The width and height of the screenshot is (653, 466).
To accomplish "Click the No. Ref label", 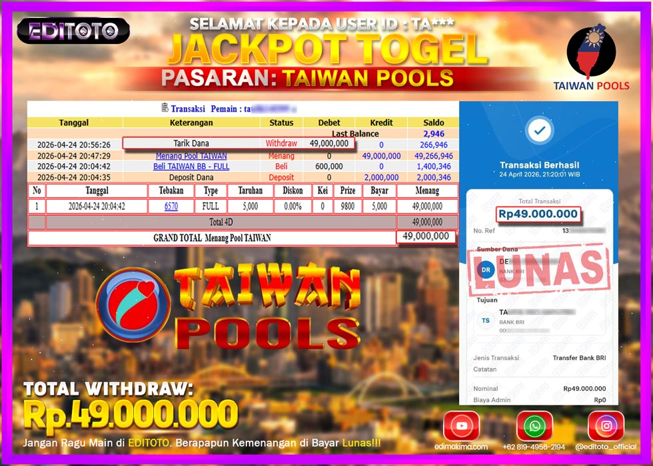I will 484,230.
